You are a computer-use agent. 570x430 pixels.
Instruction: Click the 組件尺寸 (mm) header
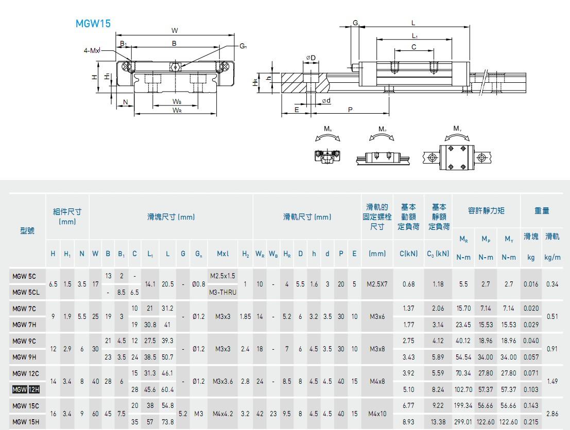(x=67, y=217)
